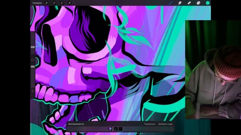Open the animation Параметры settings
This screenshot has height=135, width=241.
(149, 124)
